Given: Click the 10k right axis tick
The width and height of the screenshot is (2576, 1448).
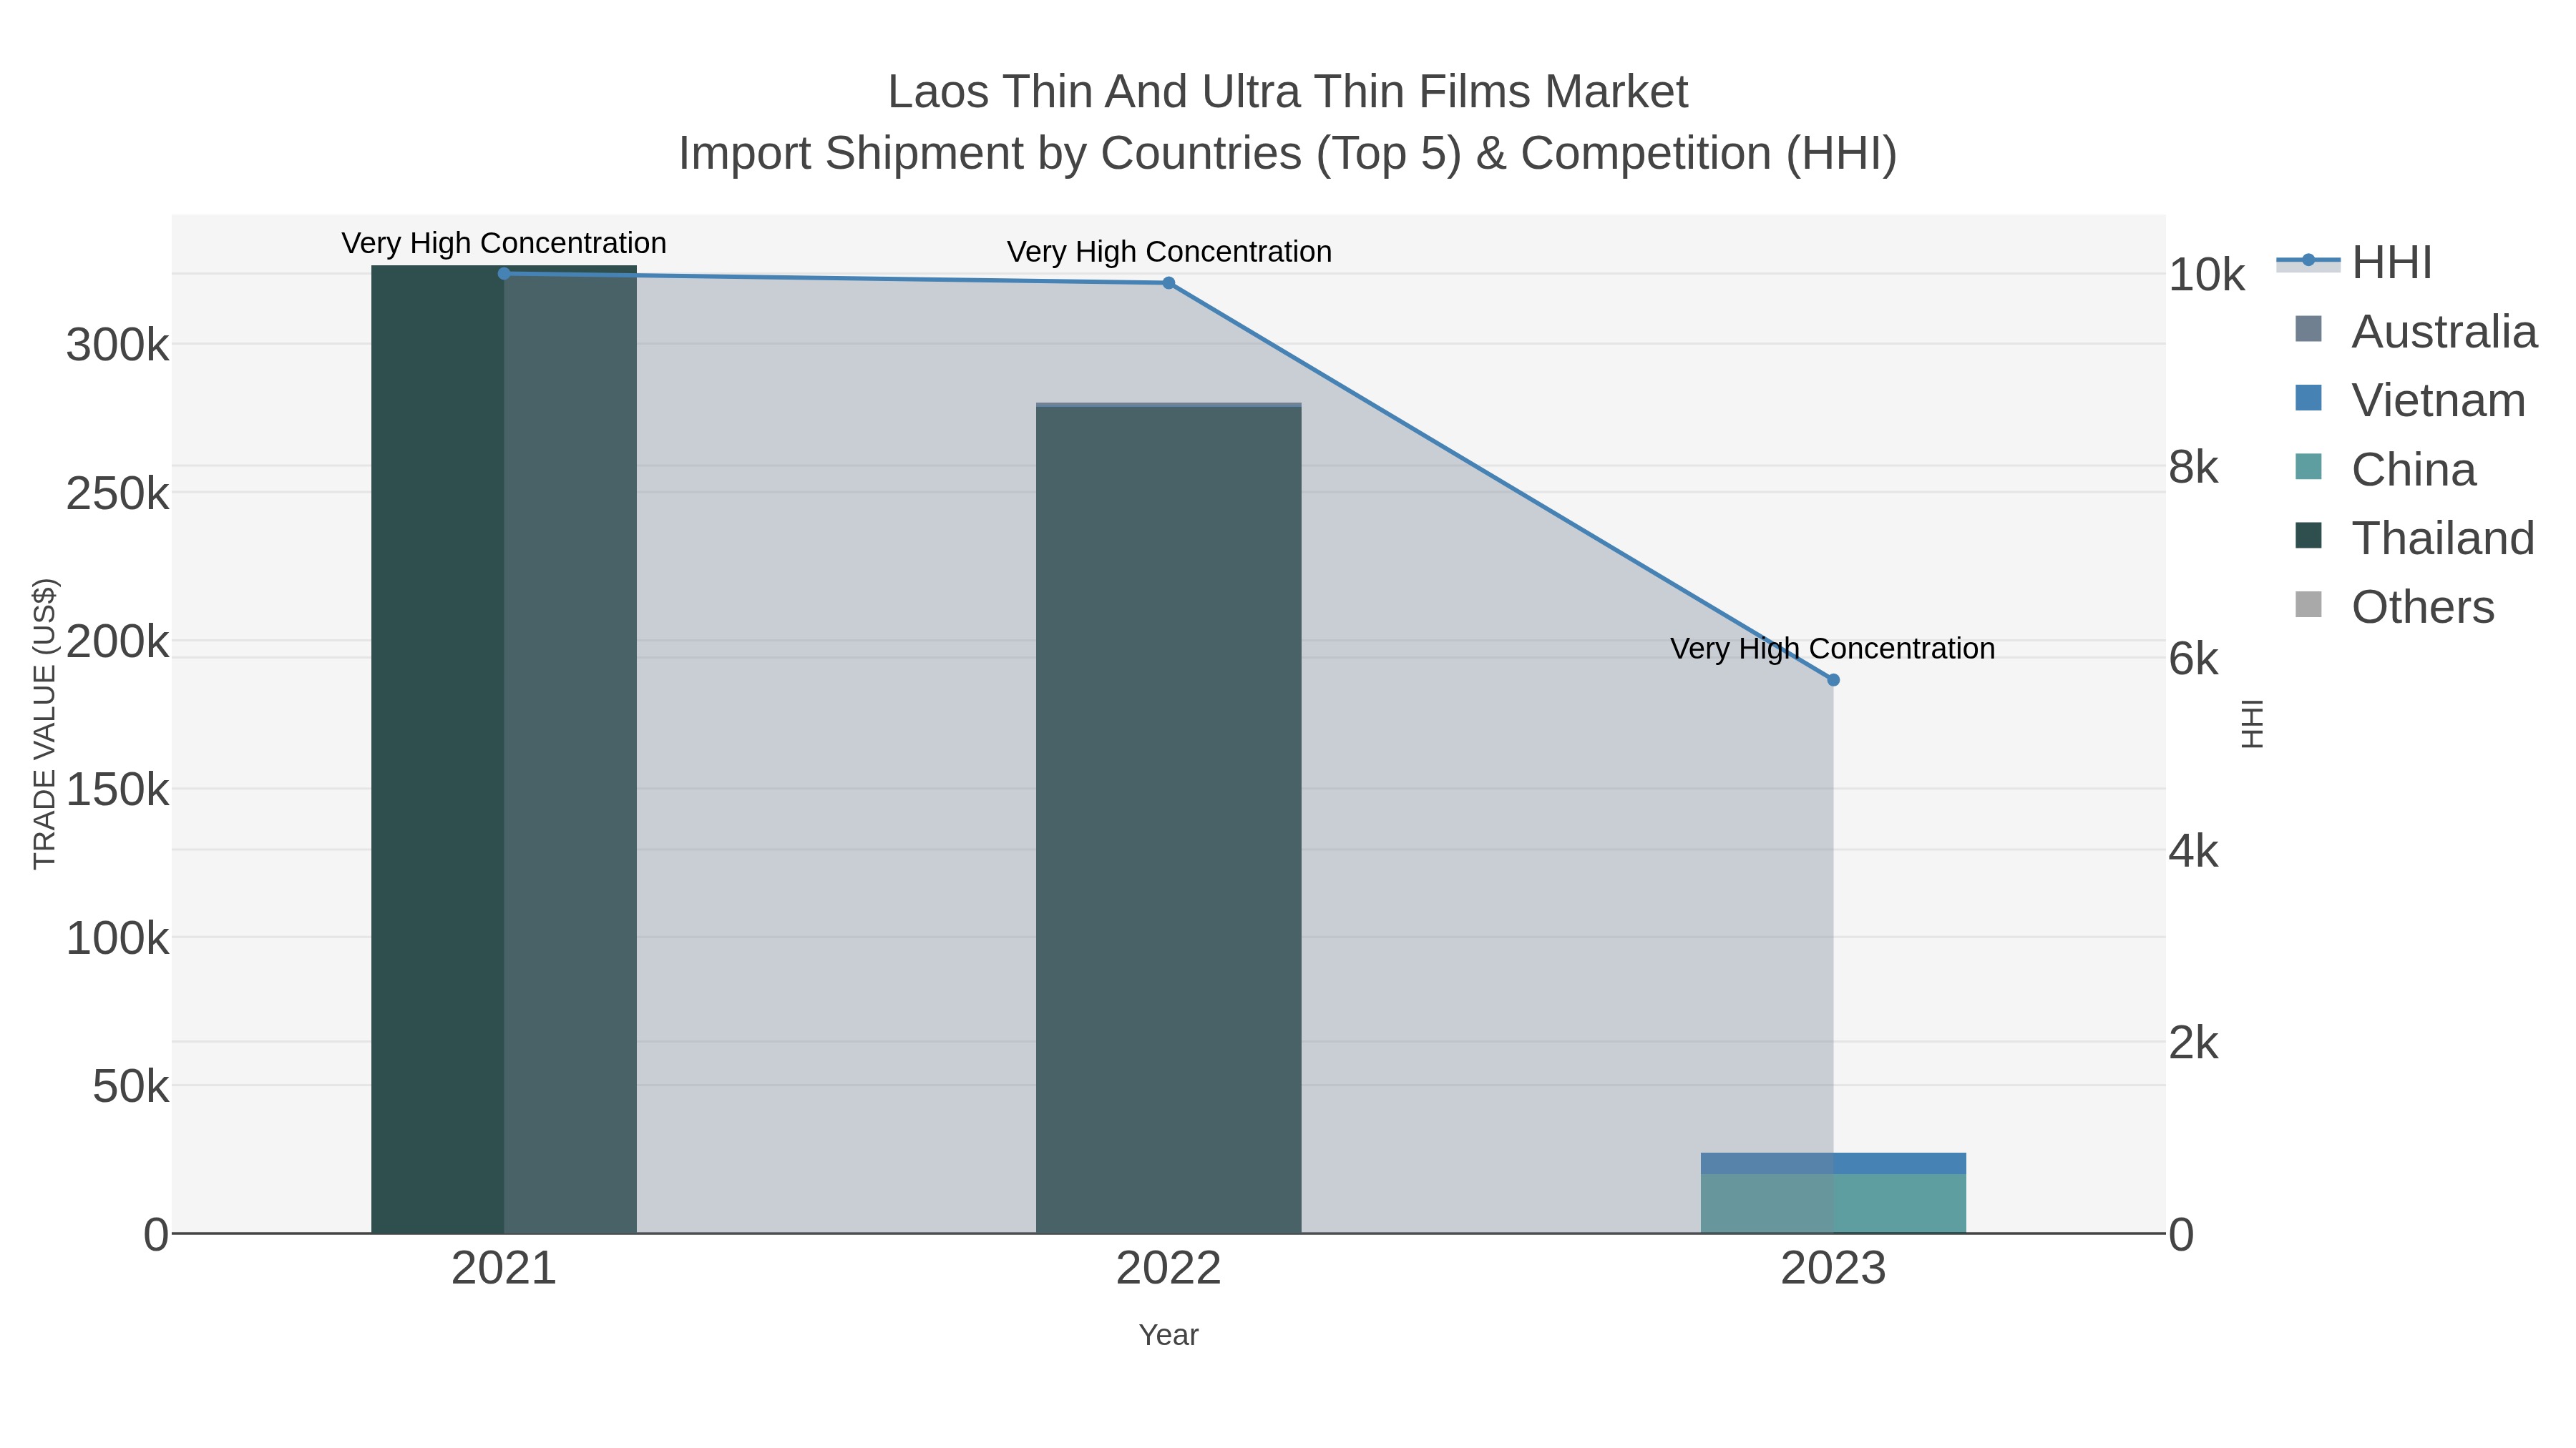Looking at the screenshot, I should click(x=2207, y=275).
